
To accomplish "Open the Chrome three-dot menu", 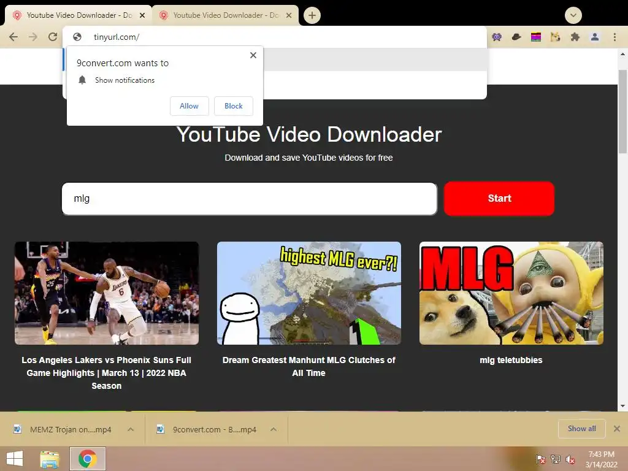I will click(615, 37).
